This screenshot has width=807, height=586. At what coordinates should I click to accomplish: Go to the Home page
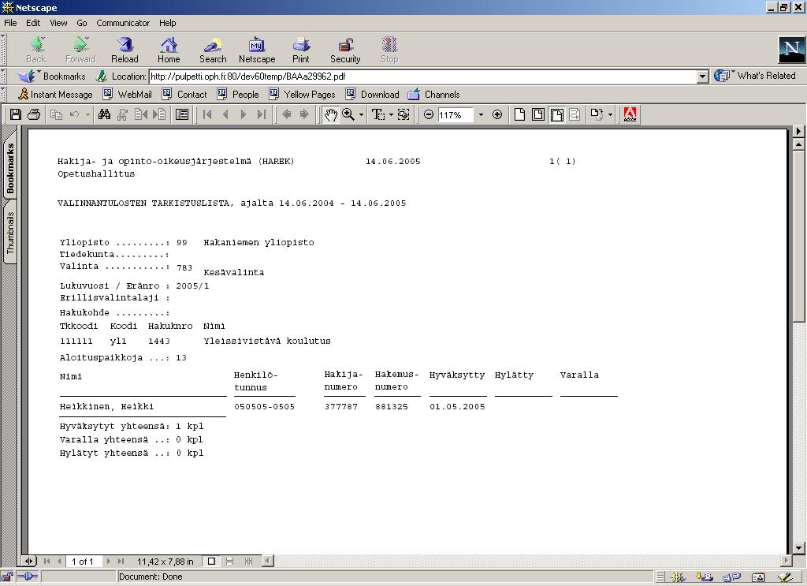click(169, 50)
